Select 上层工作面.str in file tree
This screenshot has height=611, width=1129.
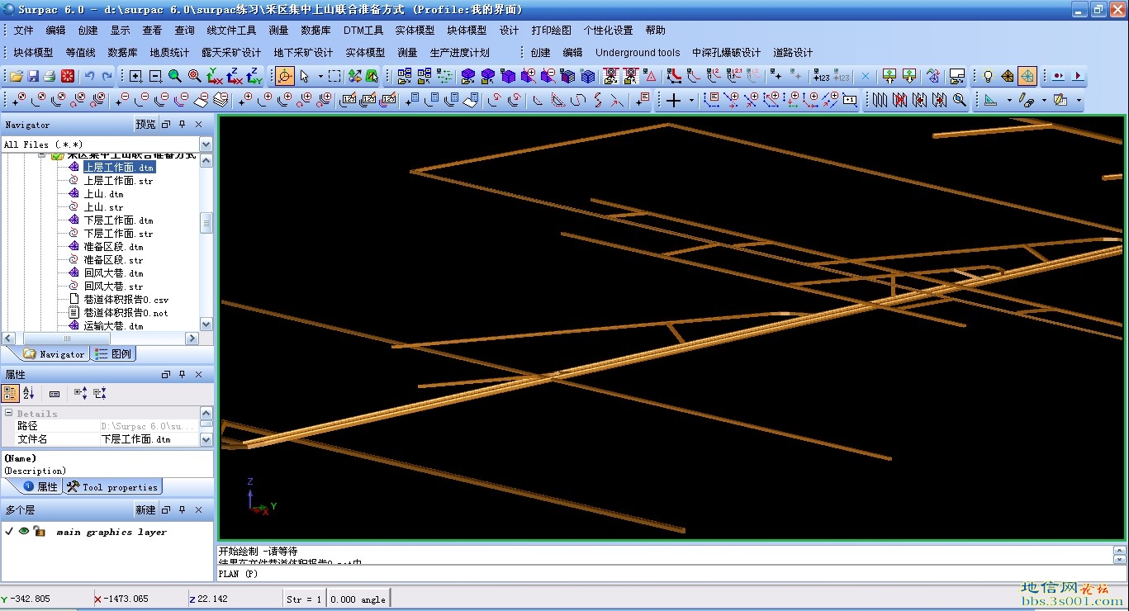(118, 180)
